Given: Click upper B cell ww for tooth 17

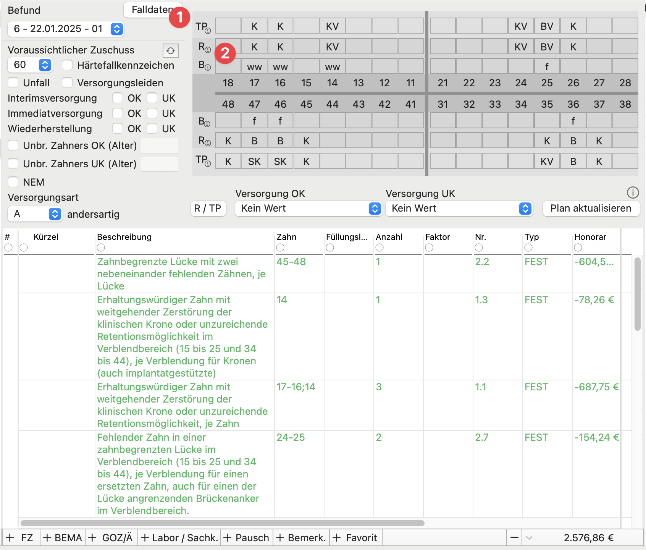Looking at the screenshot, I should (254, 66).
